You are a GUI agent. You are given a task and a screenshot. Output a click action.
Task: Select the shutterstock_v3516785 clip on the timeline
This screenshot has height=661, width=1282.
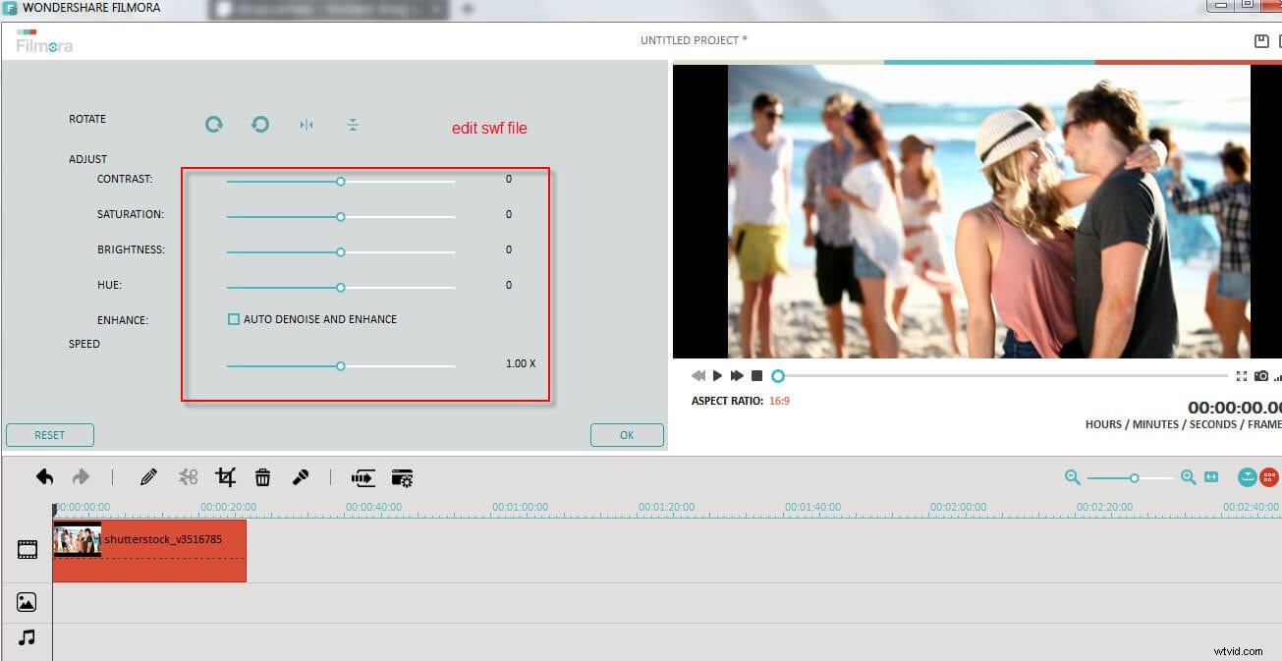click(147, 550)
